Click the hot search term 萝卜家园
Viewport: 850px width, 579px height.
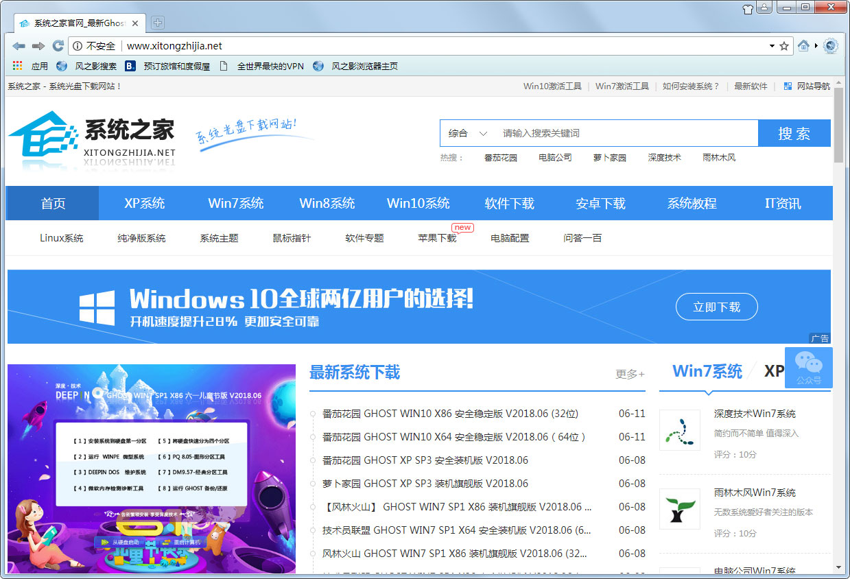[x=610, y=158]
